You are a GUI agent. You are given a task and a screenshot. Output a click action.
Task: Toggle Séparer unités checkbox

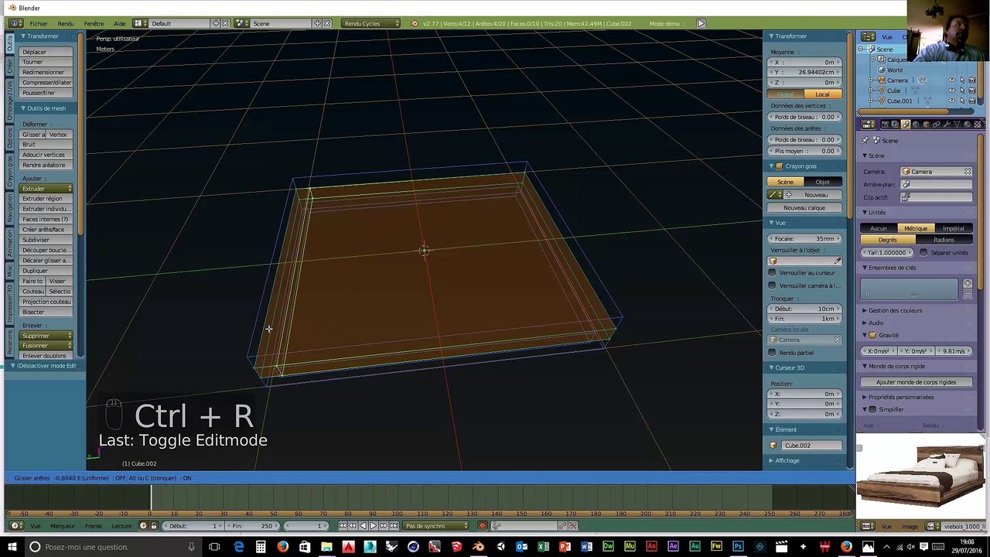coord(923,252)
